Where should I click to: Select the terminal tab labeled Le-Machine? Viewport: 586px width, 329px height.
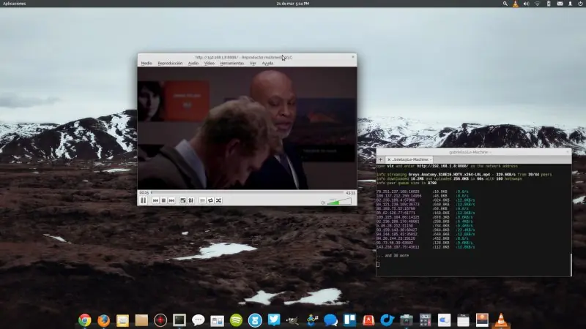coord(409,159)
